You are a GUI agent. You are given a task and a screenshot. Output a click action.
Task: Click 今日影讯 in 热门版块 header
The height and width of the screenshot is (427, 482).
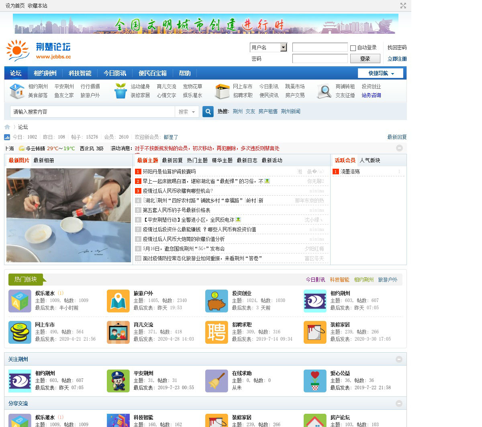(315, 280)
